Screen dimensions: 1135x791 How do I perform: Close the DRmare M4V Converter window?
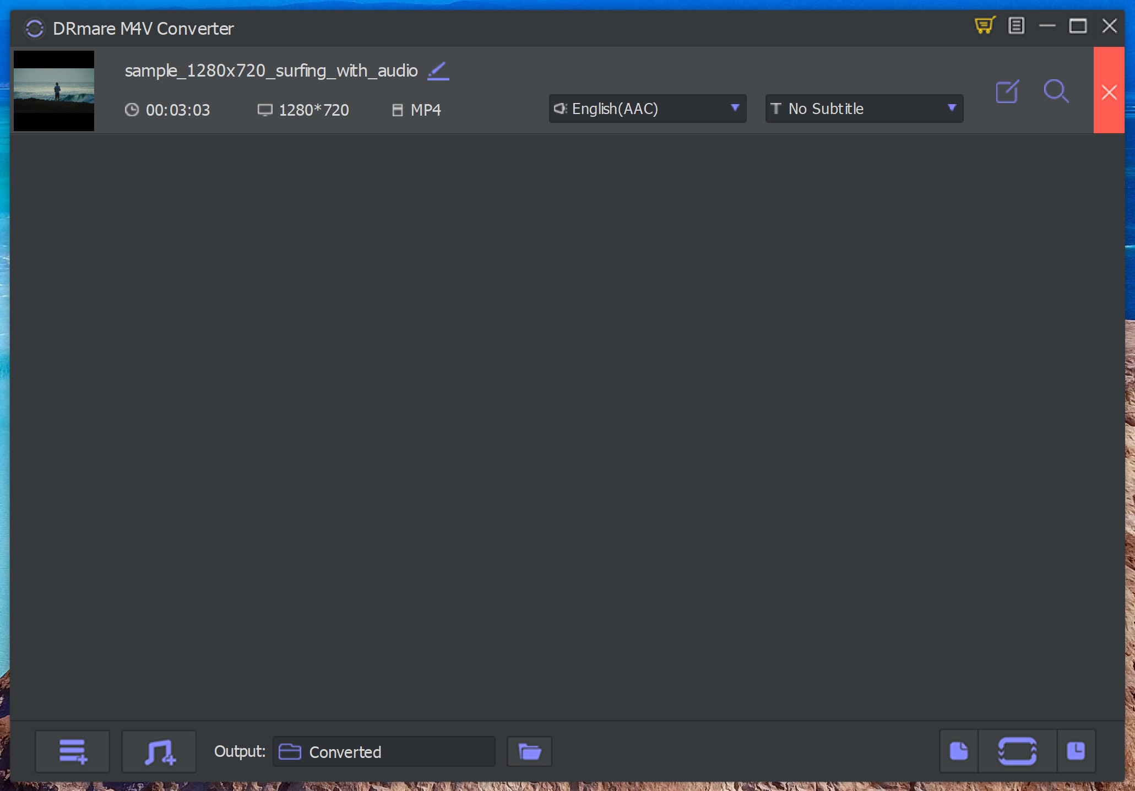click(x=1109, y=26)
